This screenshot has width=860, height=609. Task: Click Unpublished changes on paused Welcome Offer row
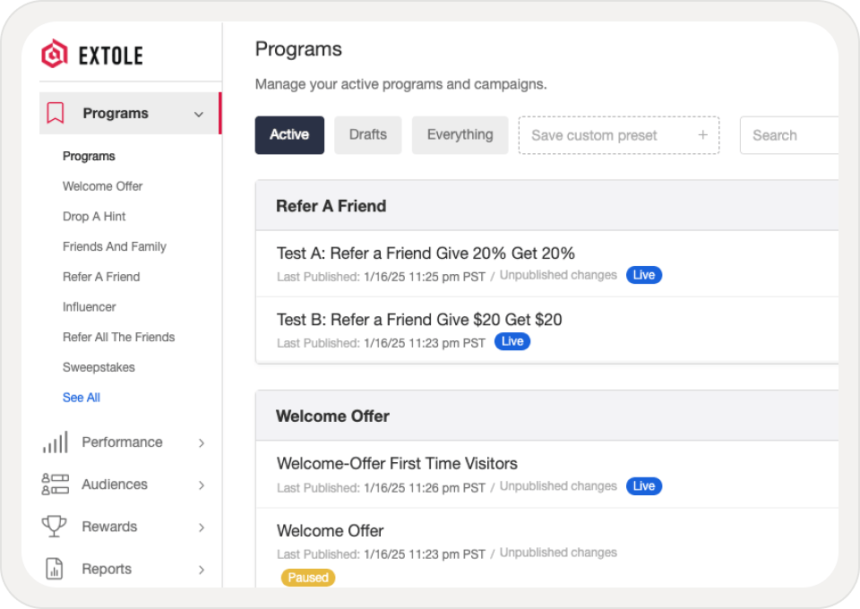click(x=558, y=552)
